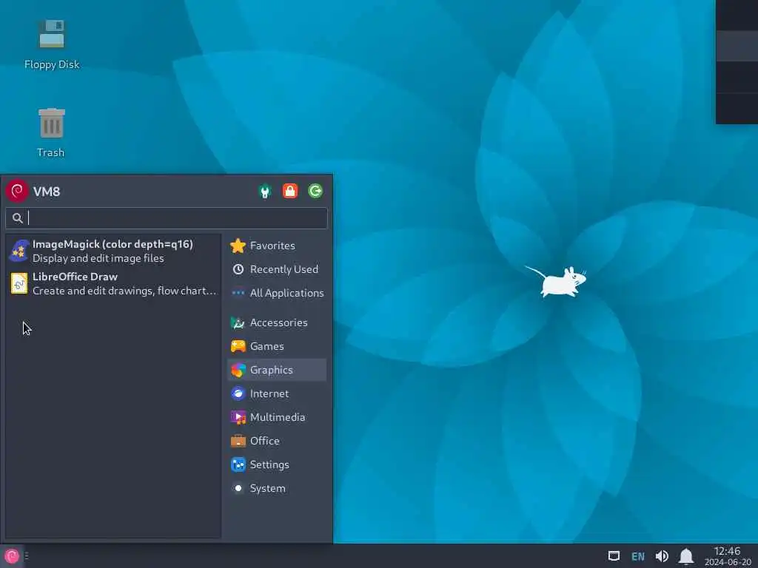
Task: Open the Internet category
Action: click(277, 393)
